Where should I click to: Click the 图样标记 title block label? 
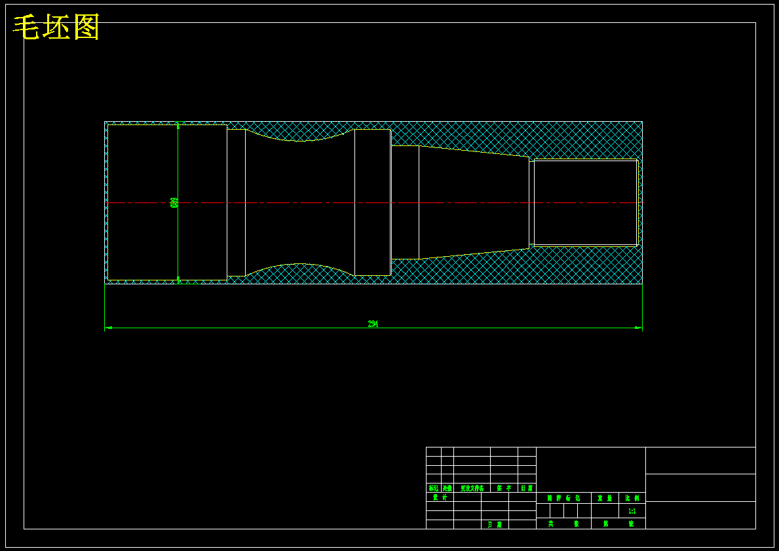pyautogui.click(x=564, y=498)
